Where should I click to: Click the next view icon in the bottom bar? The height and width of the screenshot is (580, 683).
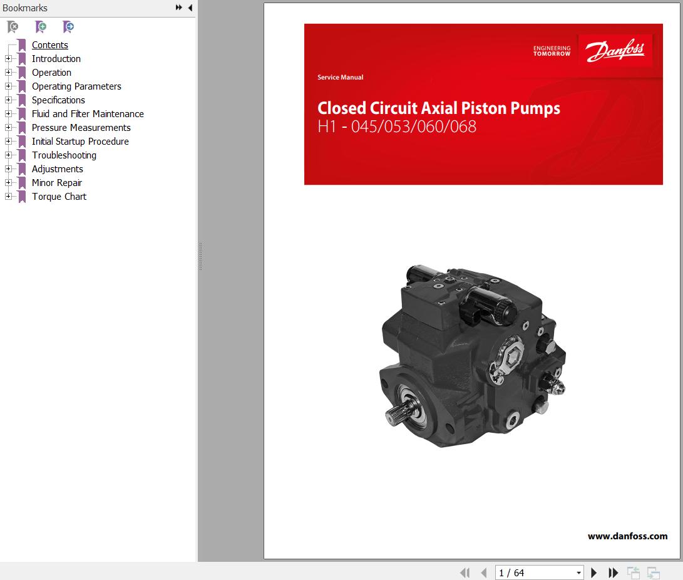[x=654, y=572]
